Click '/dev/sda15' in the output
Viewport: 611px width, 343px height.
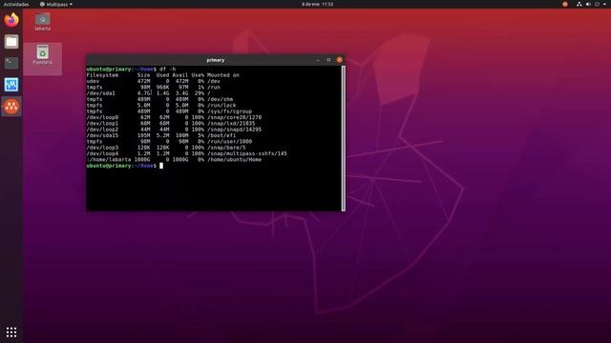click(x=102, y=135)
